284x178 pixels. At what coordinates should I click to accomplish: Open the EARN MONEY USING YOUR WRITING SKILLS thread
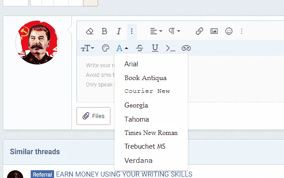pyautogui.click(x=124, y=174)
